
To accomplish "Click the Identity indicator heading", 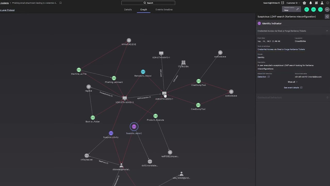I will pos(272,24).
